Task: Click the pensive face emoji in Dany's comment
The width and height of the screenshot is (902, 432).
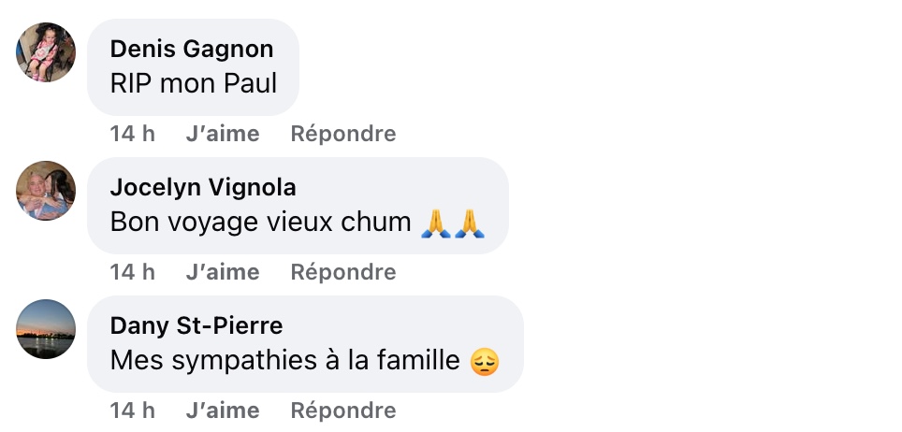Action: point(485,363)
